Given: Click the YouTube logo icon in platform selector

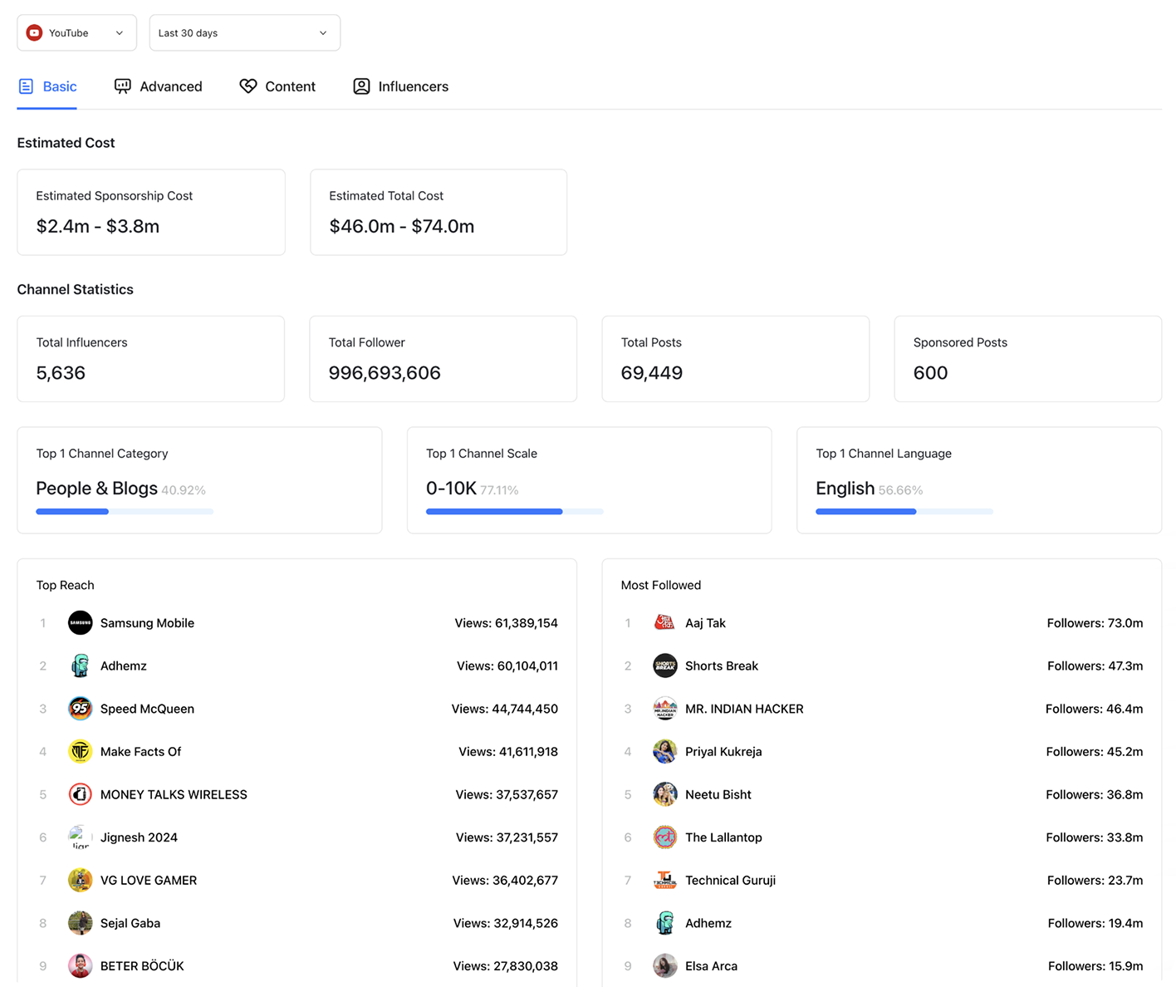Looking at the screenshot, I should (34, 33).
